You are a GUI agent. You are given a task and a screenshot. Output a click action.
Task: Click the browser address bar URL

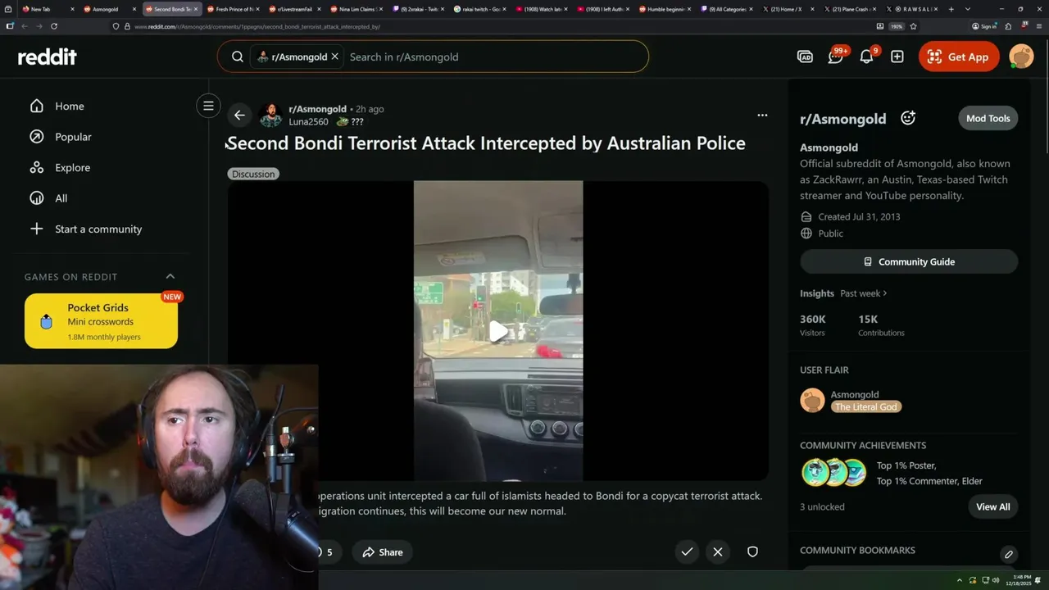(257, 26)
